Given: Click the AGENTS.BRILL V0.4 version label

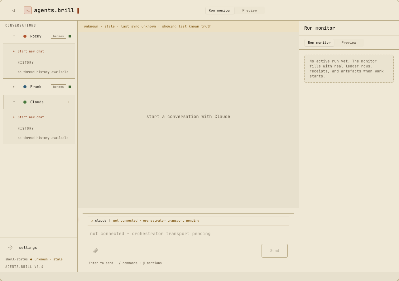Looking at the screenshot, I should [x=24, y=267].
